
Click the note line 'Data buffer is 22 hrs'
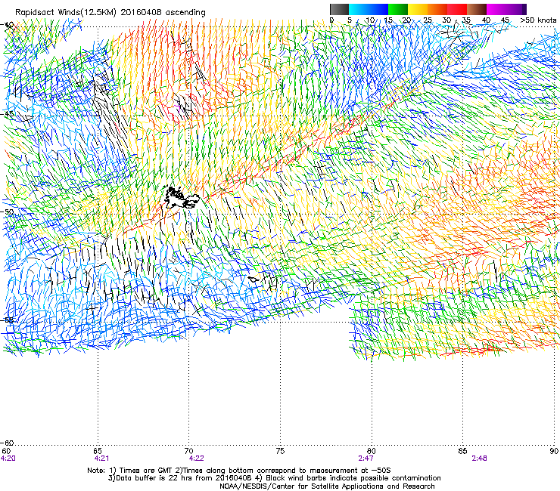(x=274, y=478)
